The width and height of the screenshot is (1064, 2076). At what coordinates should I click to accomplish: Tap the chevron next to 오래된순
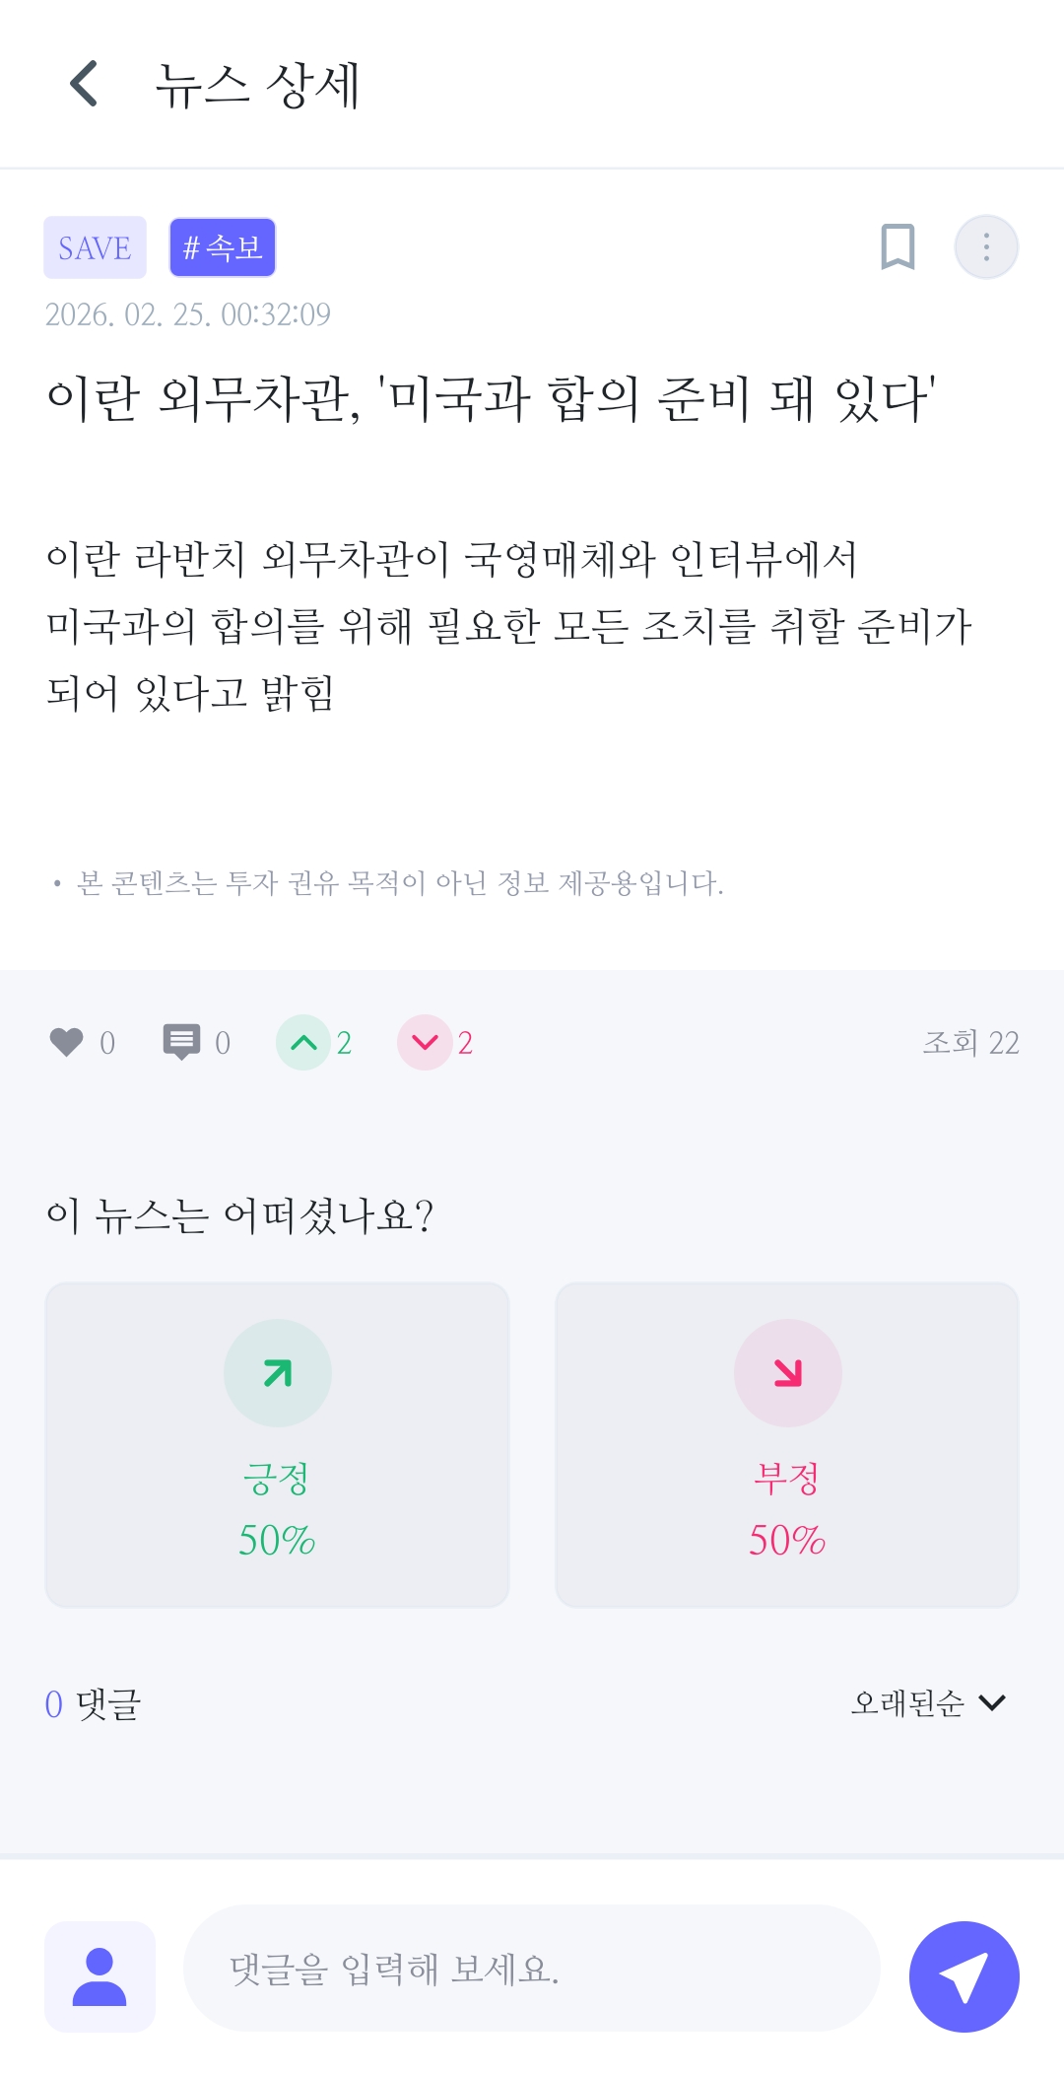click(x=992, y=1702)
